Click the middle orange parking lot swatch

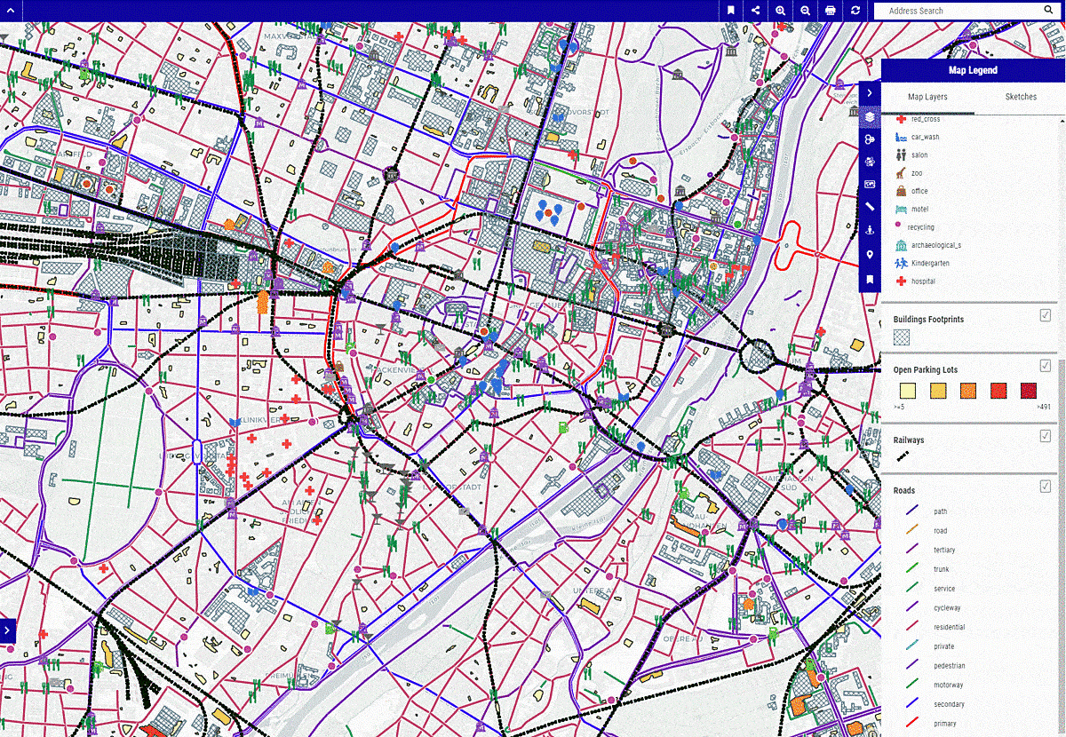point(968,391)
